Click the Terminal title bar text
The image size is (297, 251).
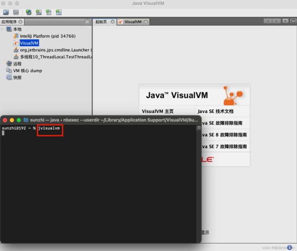coord(114,120)
